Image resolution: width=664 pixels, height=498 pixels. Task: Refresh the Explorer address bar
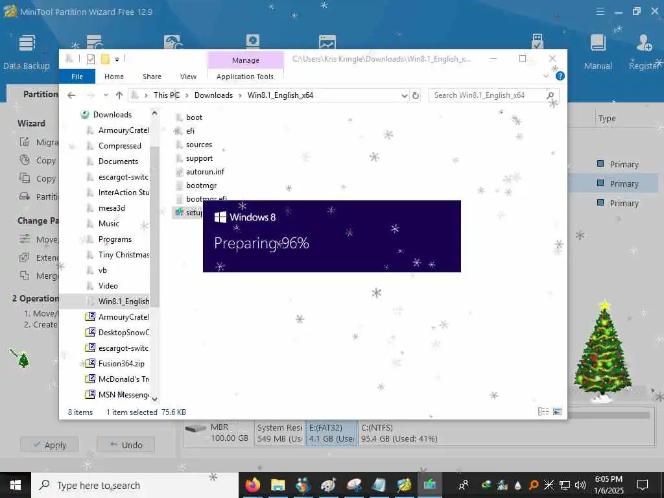[416, 95]
